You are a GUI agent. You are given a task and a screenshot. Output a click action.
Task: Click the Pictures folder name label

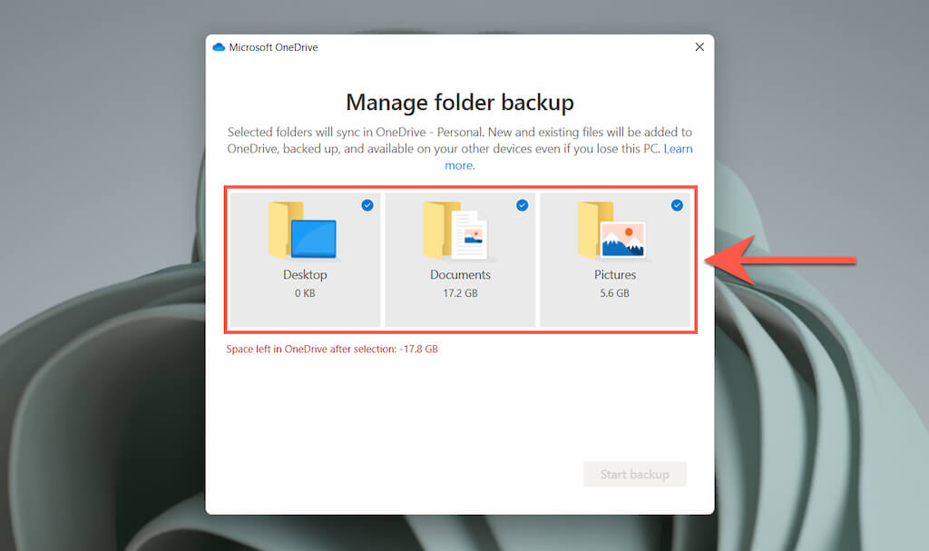[615, 274]
